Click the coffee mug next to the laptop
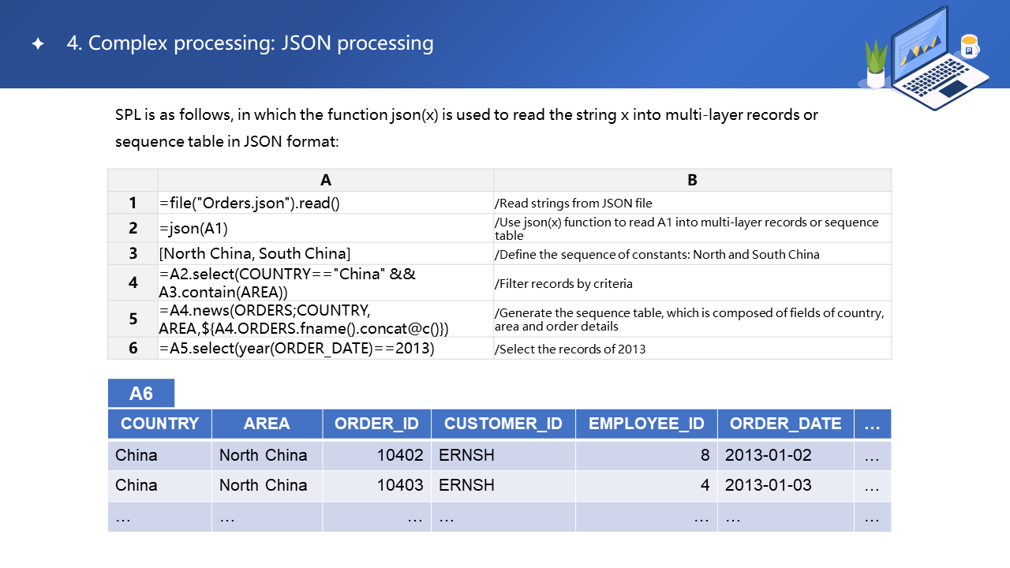The height and width of the screenshot is (568, 1010). coord(969,47)
